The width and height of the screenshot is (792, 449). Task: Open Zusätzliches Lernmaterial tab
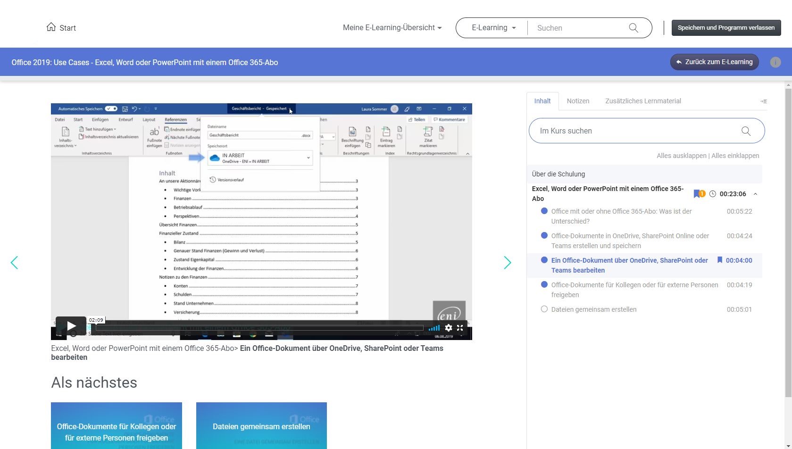click(643, 101)
